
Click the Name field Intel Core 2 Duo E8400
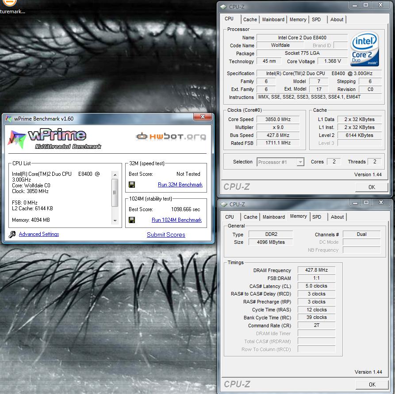(x=302, y=38)
